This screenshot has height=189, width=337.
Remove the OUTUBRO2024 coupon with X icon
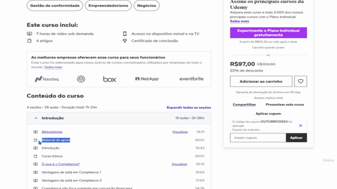coord(301,125)
